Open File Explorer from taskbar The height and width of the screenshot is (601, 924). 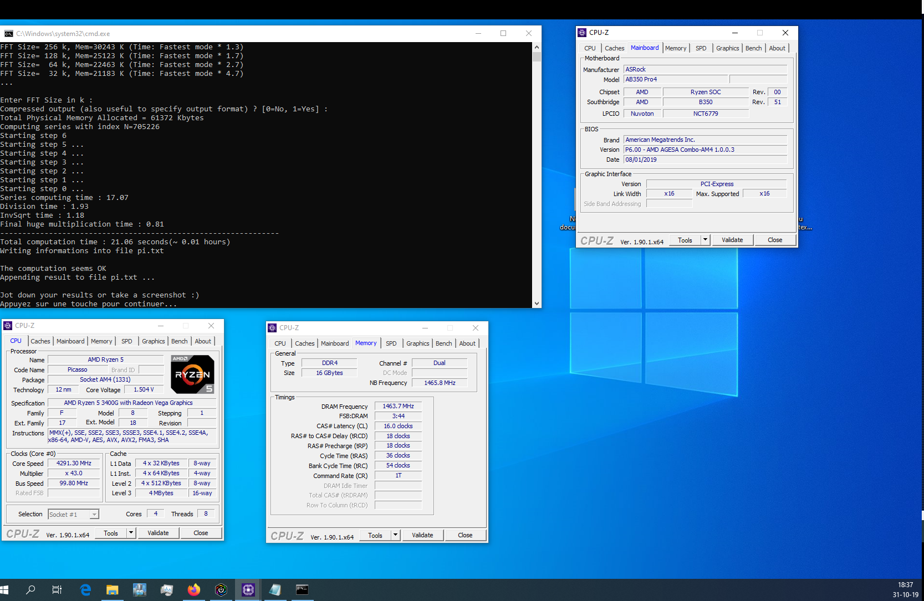tap(113, 590)
